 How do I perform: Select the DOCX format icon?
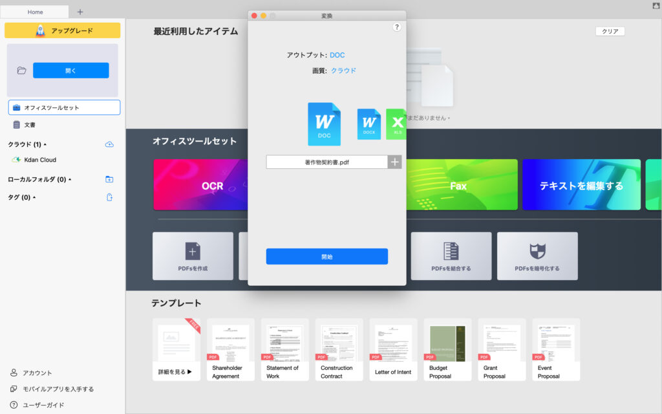coord(369,124)
